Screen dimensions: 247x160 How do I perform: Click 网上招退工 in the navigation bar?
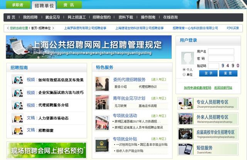77,17
